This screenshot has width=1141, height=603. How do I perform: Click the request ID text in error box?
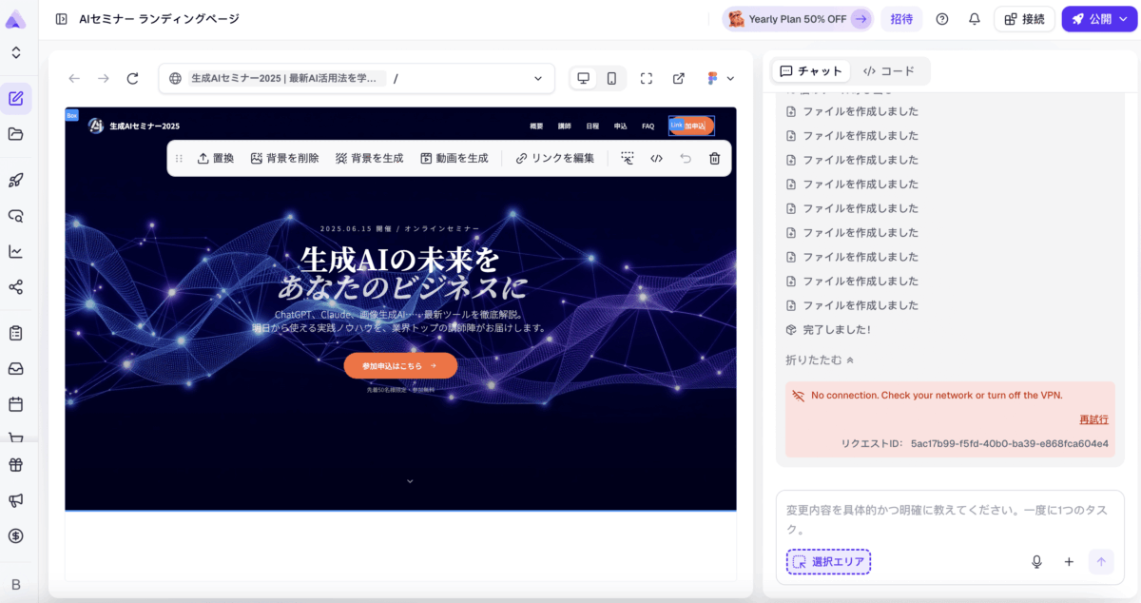pyautogui.click(x=975, y=443)
